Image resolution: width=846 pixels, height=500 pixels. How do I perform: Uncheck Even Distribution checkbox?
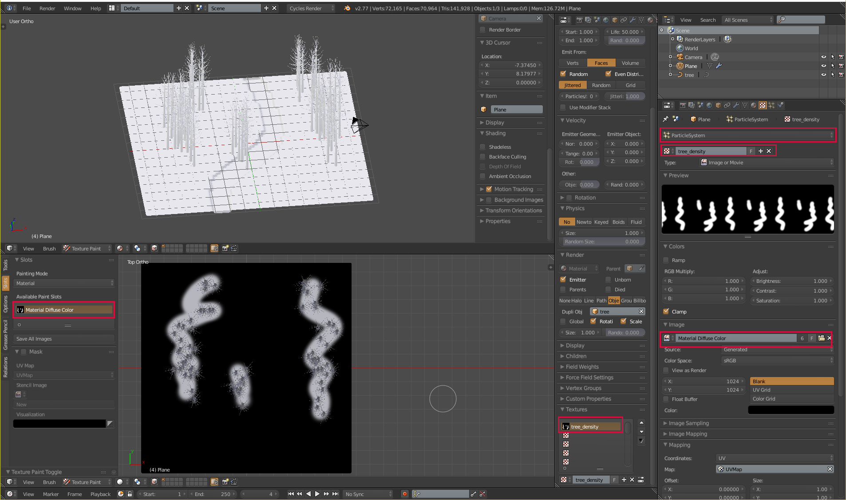click(x=609, y=74)
